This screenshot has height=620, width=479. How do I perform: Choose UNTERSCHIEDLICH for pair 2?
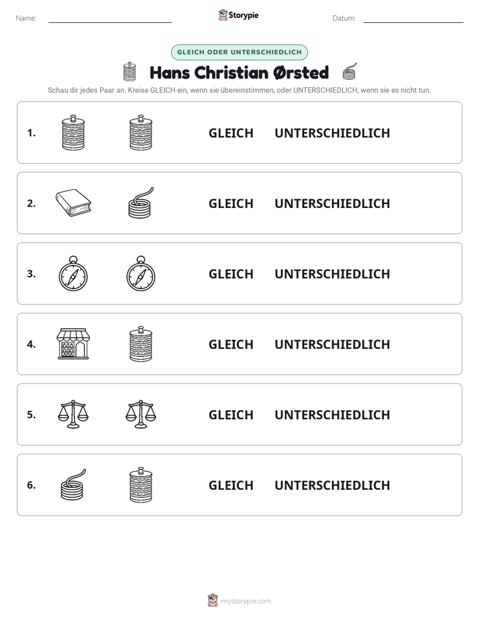pos(332,203)
